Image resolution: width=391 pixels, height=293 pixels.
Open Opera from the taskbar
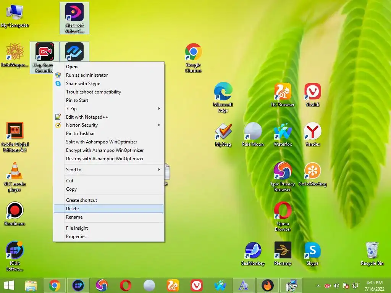(125, 285)
